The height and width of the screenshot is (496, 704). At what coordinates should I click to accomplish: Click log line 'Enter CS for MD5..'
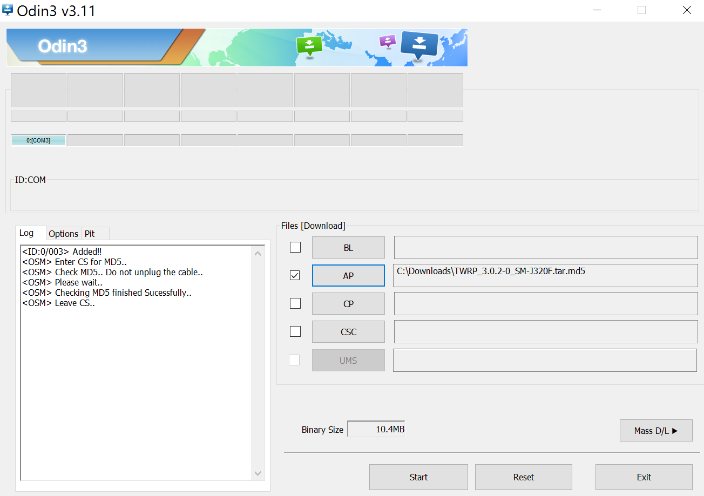tap(75, 262)
